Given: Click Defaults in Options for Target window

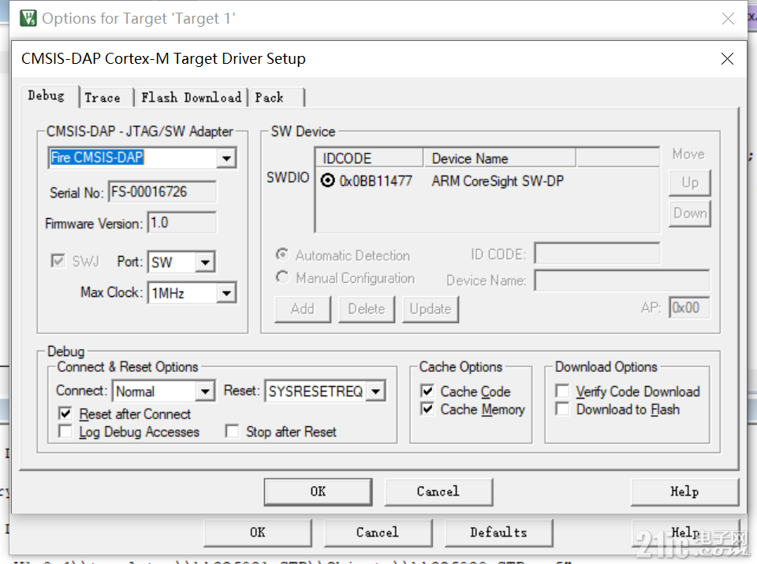Looking at the screenshot, I should point(498,532).
